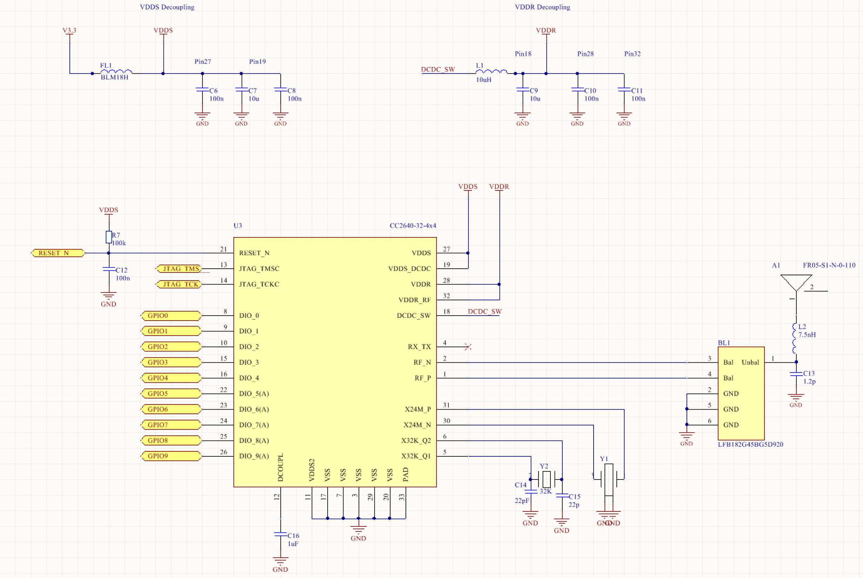The height and width of the screenshot is (578, 863).
Task: Select the GND symbol below C16
Action: pyautogui.click(x=281, y=564)
